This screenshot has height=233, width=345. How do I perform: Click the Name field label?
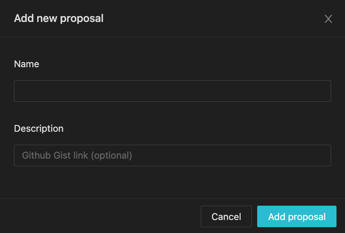[26, 64]
